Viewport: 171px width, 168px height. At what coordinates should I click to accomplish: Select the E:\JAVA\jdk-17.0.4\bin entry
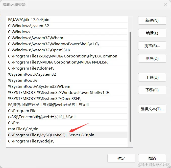(x=67, y=20)
